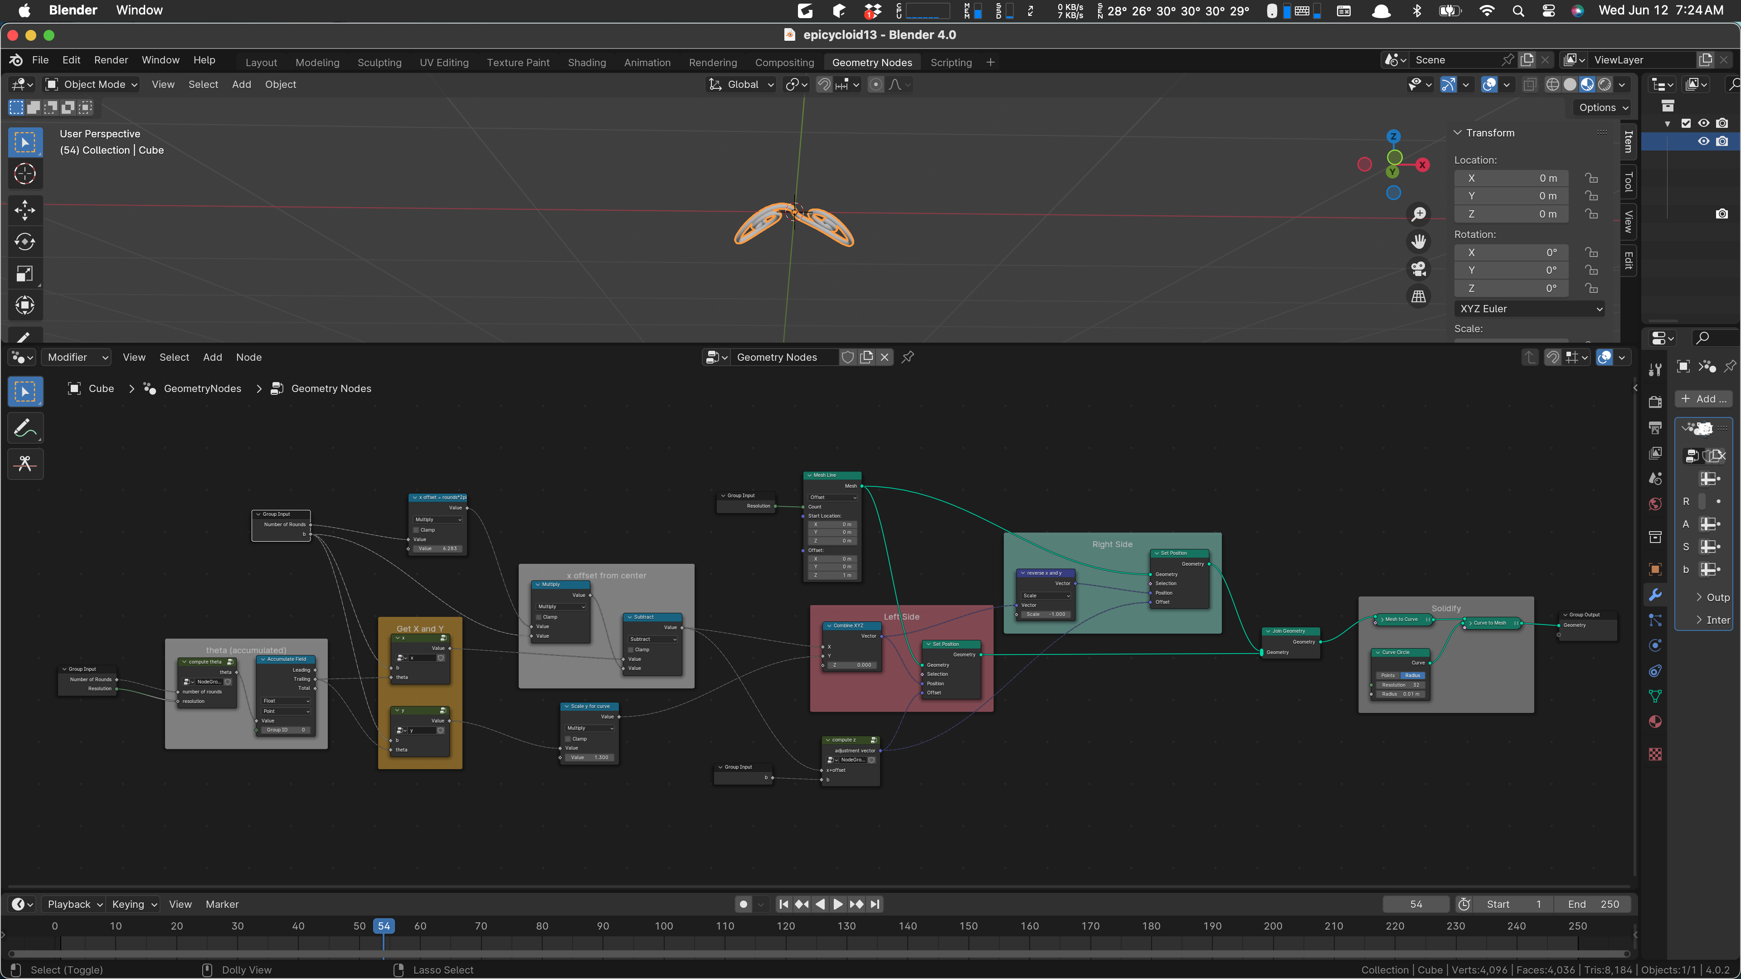Open XYZ Euler rotation mode dropdown
The width and height of the screenshot is (1741, 979).
click(x=1530, y=309)
